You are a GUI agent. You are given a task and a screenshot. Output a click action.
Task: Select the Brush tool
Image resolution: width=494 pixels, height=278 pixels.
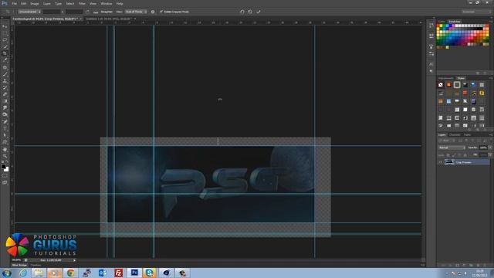click(5, 74)
